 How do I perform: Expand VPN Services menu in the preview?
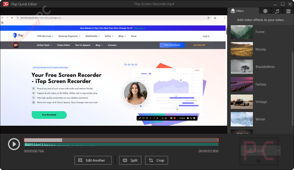point(45,36)
